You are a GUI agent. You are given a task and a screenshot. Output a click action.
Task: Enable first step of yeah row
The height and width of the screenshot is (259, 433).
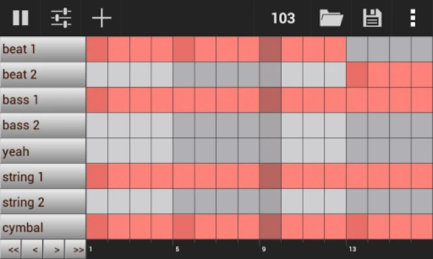tap(97, 151)
